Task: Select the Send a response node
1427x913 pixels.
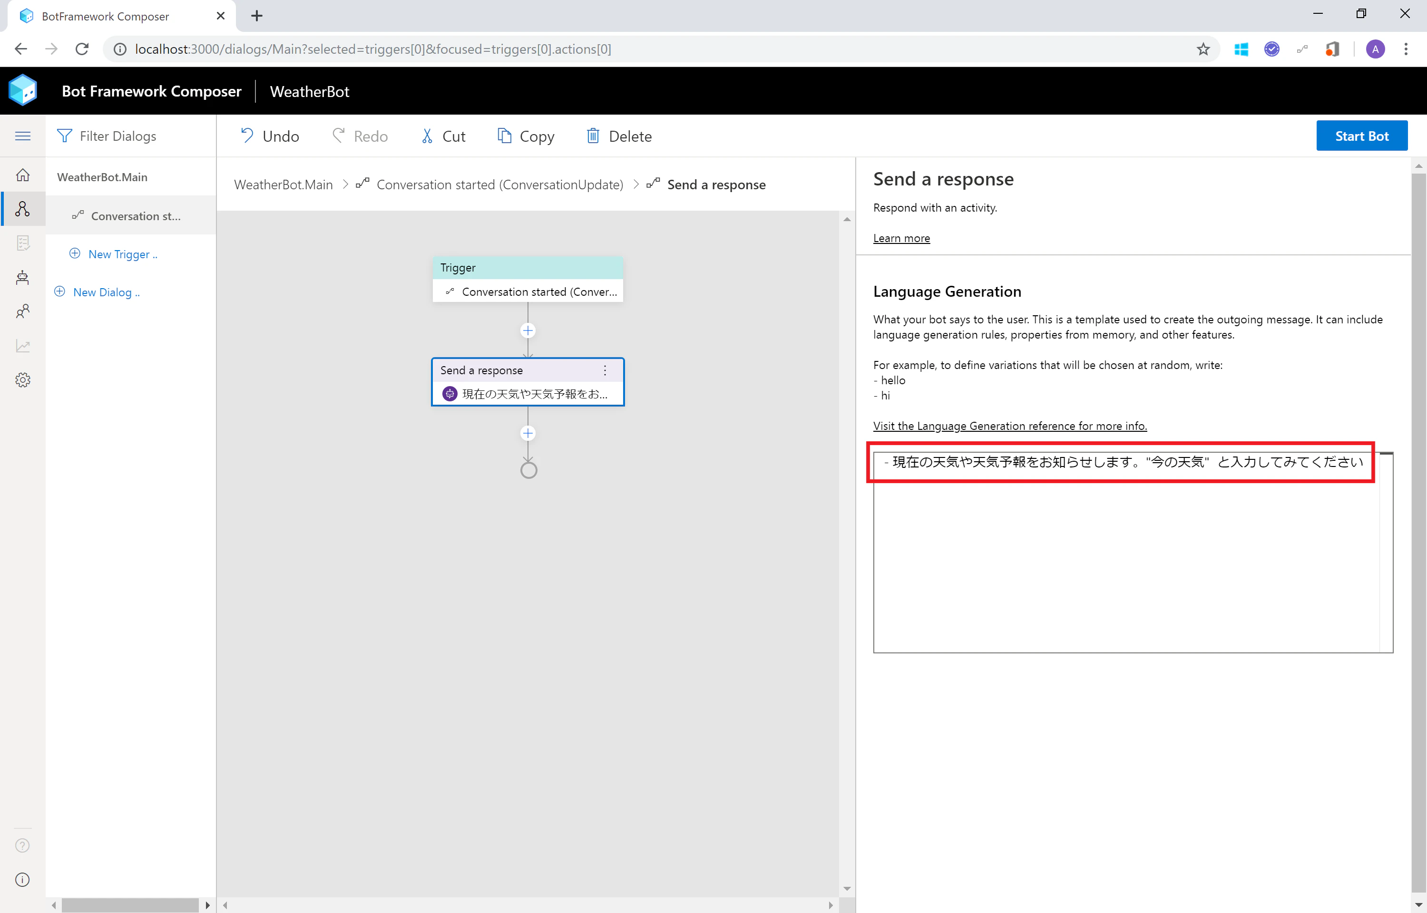Action: pyautogui.click(x=528, y=382)
